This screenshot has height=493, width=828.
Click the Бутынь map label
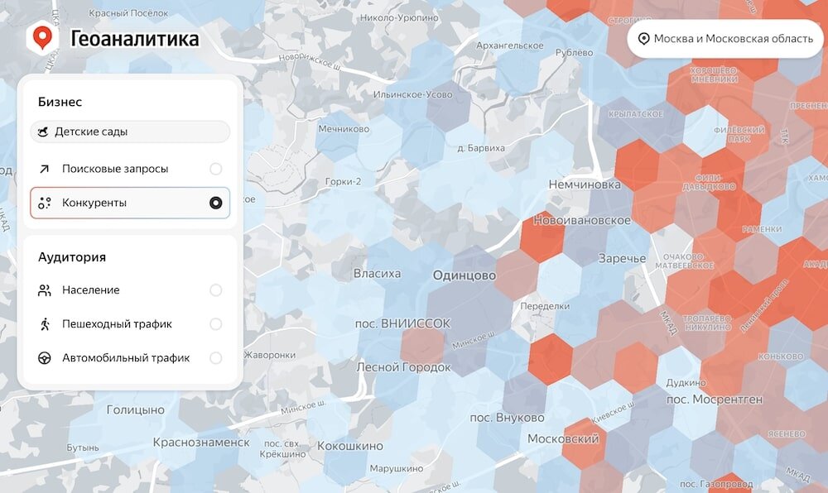(83, 448)
